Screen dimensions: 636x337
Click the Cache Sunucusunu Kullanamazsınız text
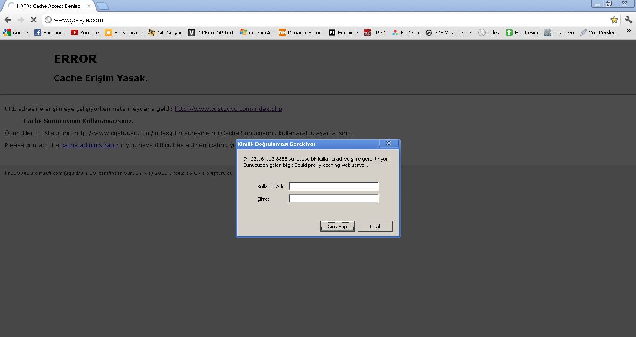[78, 121]
